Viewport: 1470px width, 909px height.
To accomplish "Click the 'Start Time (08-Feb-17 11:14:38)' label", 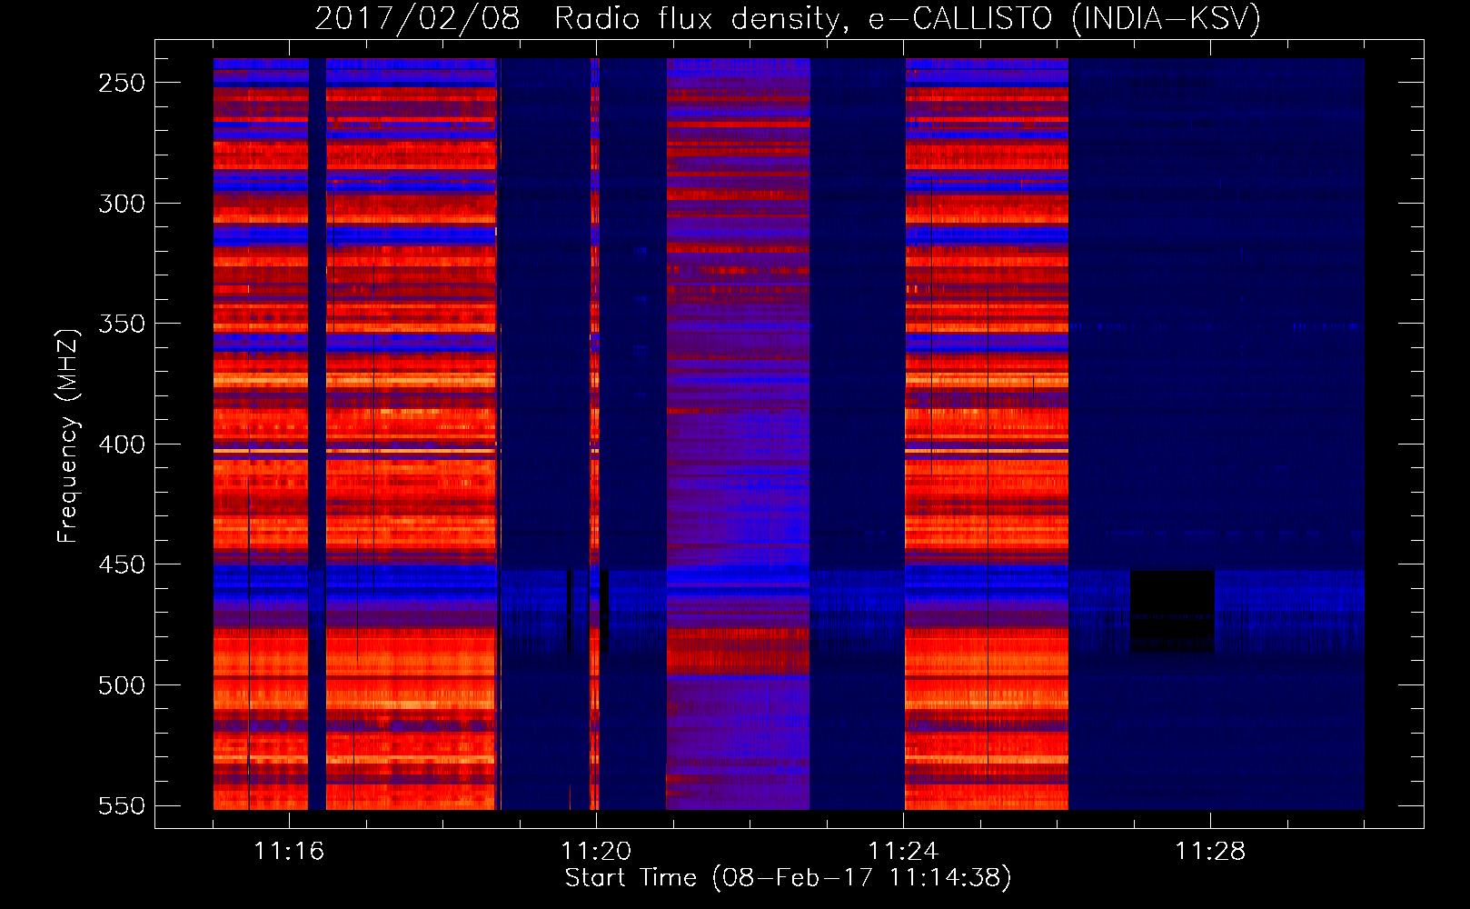I will pos(788,878).
